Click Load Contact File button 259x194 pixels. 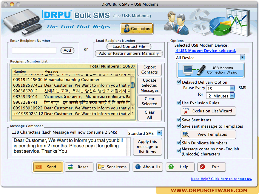click(129, 47)
